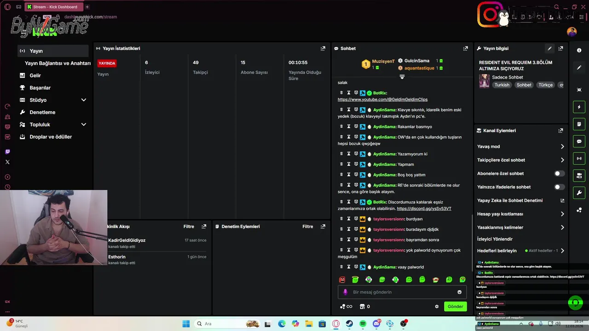Image resolution: width=589 pixels, height=331 pixels.
Task: Select İzleyici Yönlendir action
Action: point(495,239)
